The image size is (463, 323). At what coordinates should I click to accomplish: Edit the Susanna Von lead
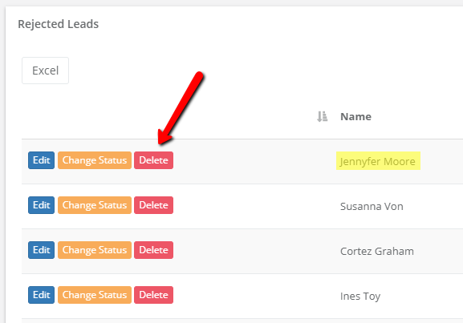[x=42, y=205]
